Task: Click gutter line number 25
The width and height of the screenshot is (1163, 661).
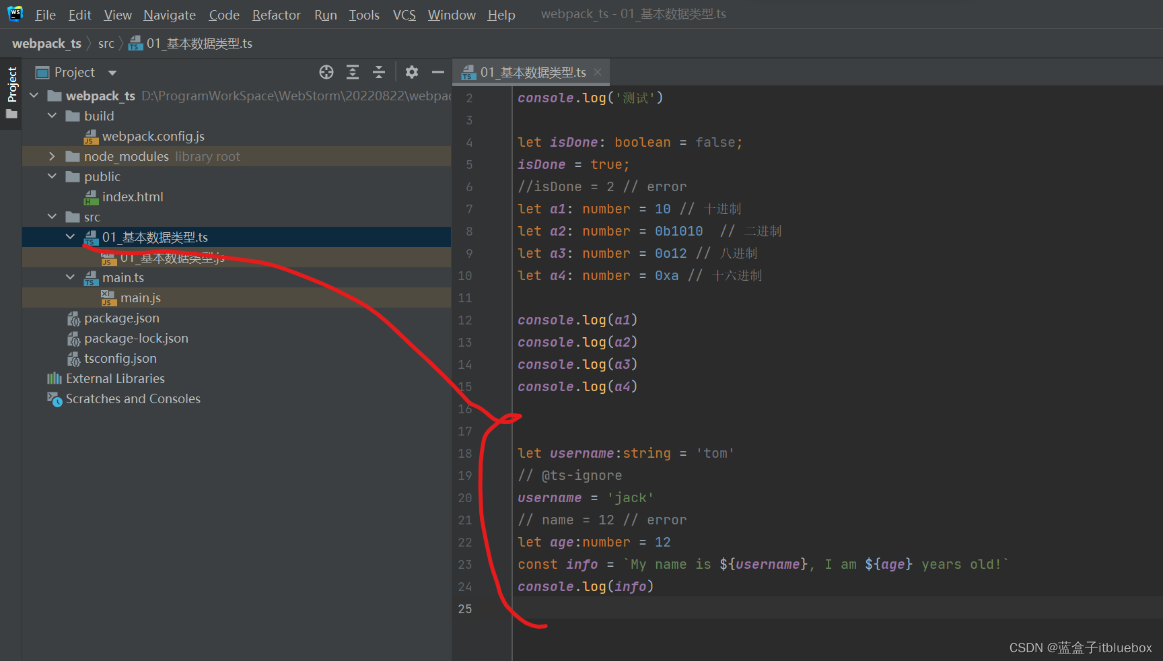Action: point(465,608)
